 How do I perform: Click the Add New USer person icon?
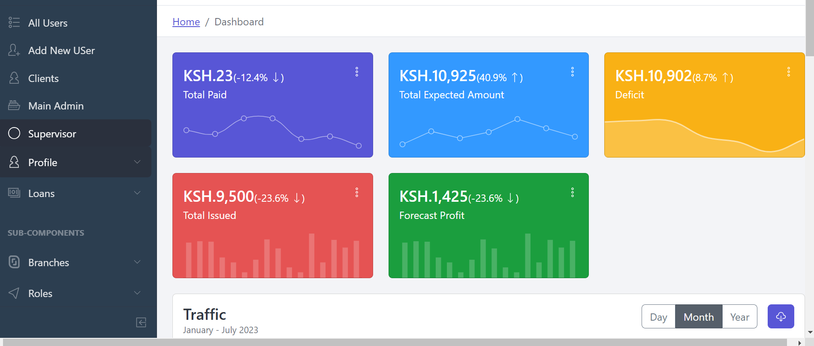(x=14, y=50)
